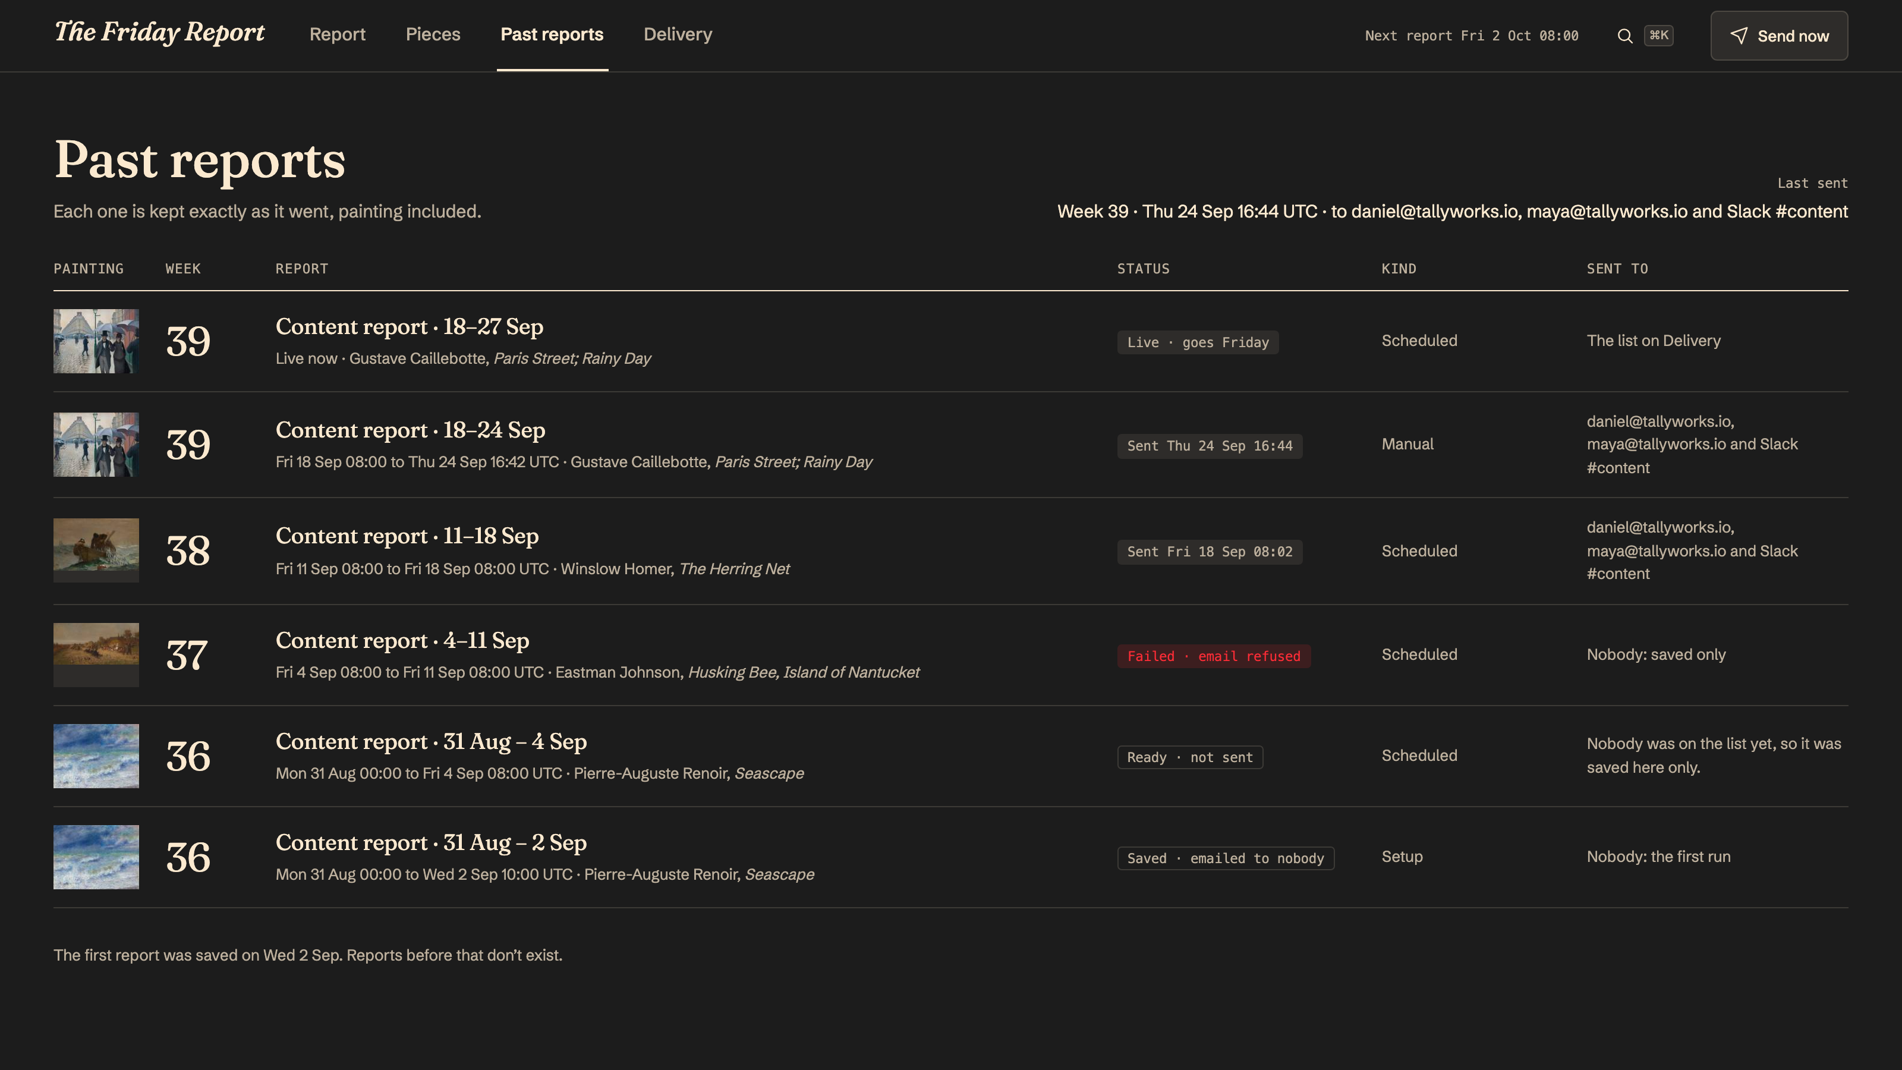Open Content report 18–24 Sep
Screen dimensions: 1902x1070
pyautogui.click(x=410, y=430)
